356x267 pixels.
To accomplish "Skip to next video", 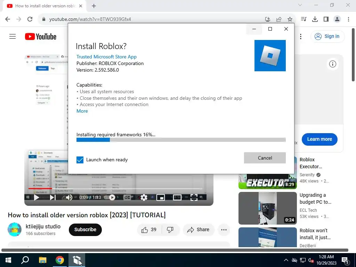I will tap(53, 197).
